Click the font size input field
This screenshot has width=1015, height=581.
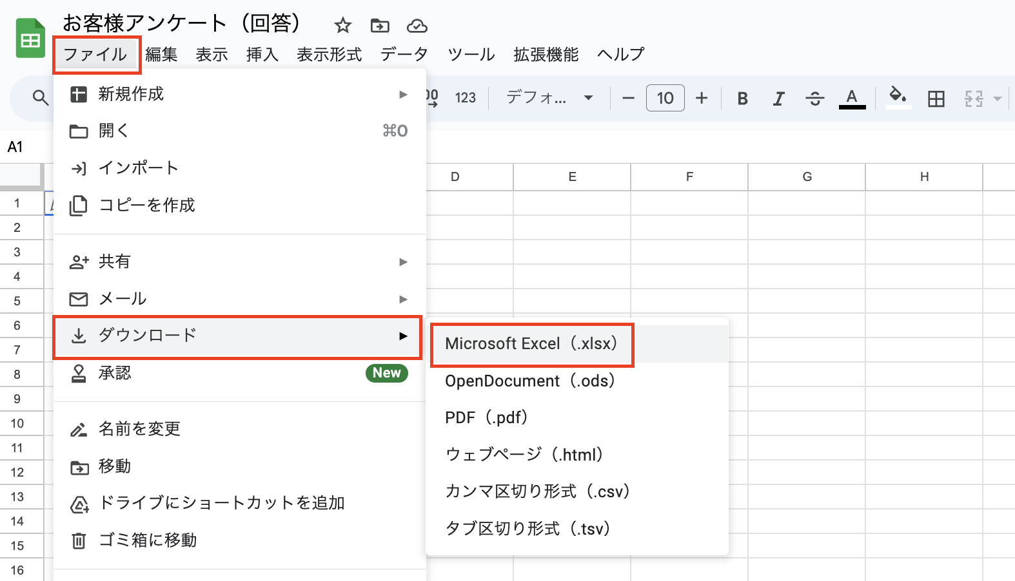665,98
